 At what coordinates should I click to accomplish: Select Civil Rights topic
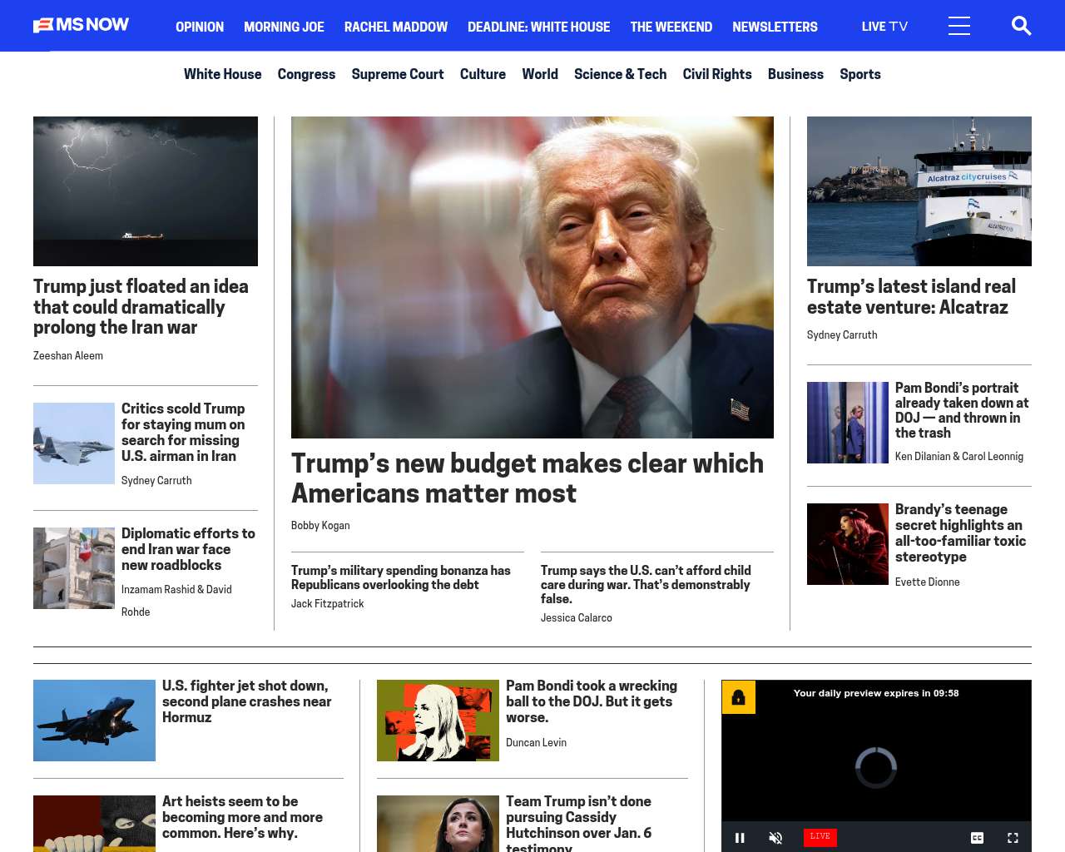coord(717,74)
